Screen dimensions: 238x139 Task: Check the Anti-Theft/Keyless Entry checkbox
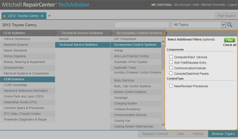pyautogui.click(x=171, y=62)
